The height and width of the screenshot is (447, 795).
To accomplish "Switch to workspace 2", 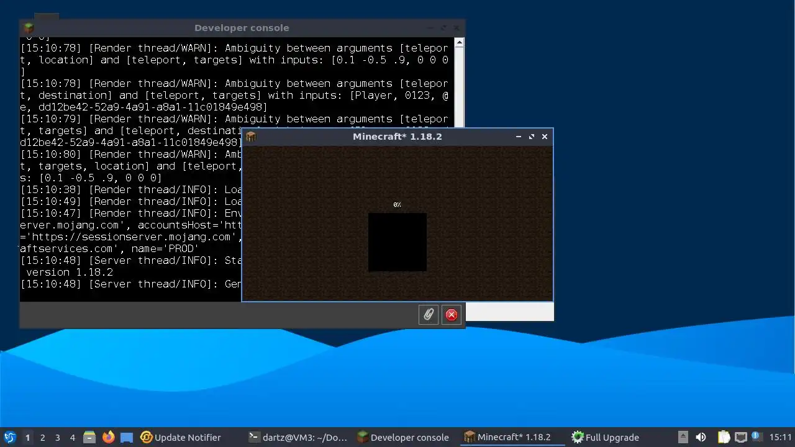I will point(42,437).
